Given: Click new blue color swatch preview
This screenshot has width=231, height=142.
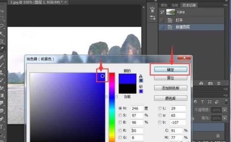Looking at the screenshot, I should pos(128,79).
